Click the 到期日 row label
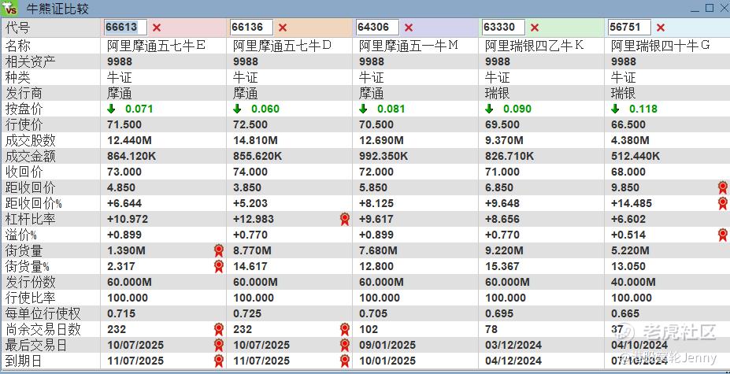 click(24, 361)
